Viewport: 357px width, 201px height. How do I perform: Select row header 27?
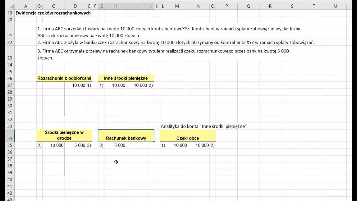tap(9, 85)
